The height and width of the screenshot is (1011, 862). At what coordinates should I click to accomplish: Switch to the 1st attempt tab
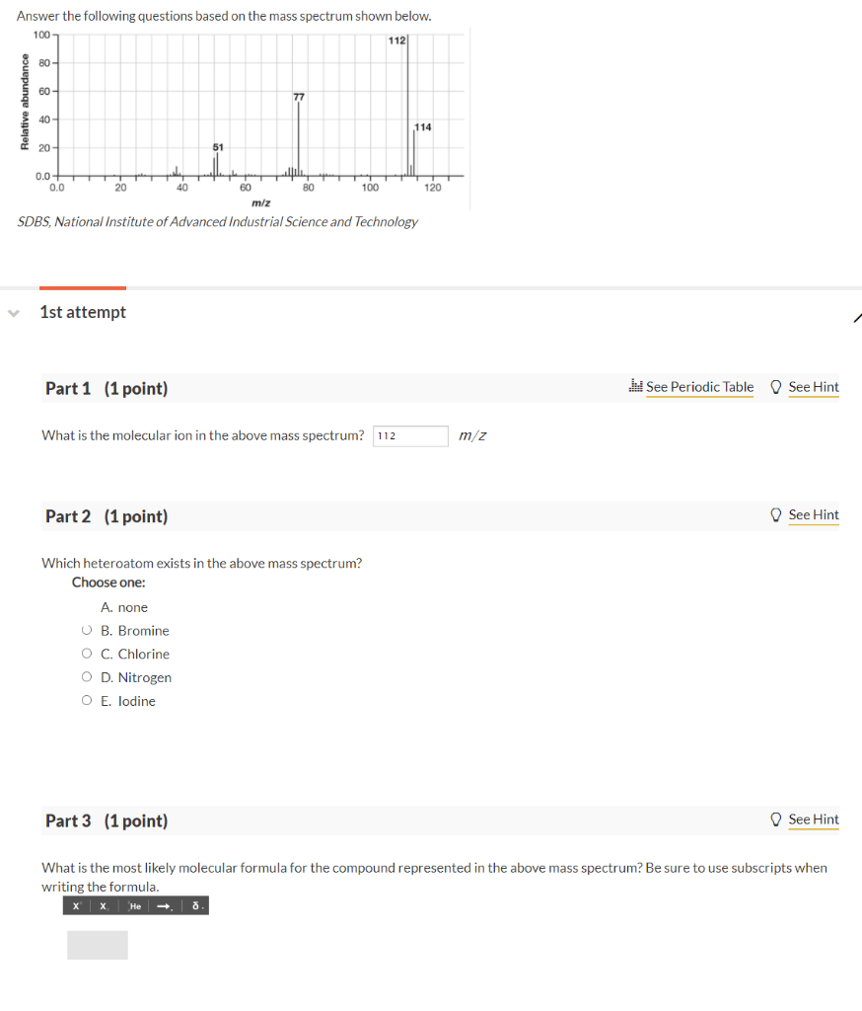pyautogui.click(x=82, y=311)
